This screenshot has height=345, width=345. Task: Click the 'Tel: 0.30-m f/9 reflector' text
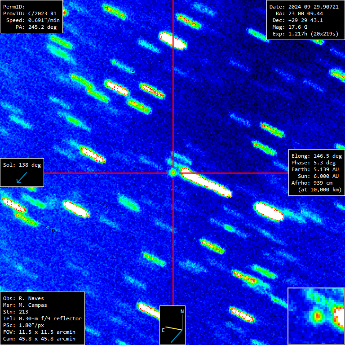pyautogui.click(x=43, y=318)
